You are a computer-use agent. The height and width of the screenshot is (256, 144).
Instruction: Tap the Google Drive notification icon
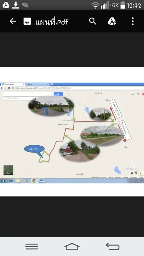point(6,5)
